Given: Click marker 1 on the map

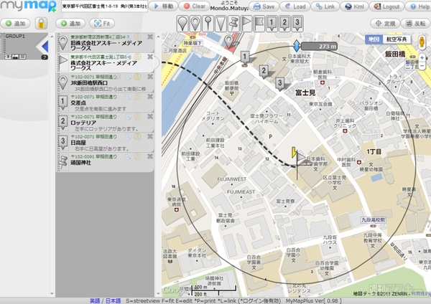Looking at the screenshot, I should pos(245,57).
